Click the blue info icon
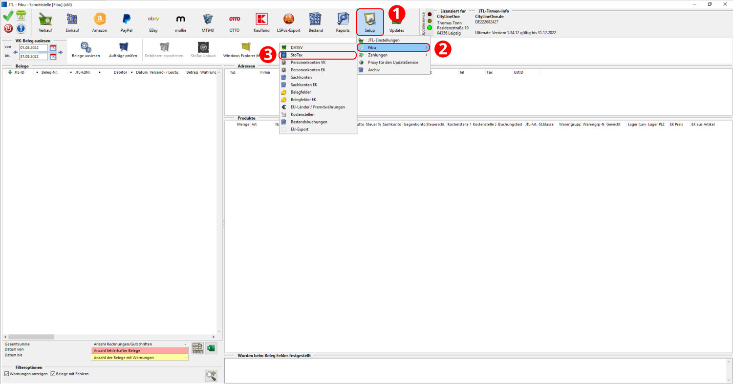 point(21,28)
